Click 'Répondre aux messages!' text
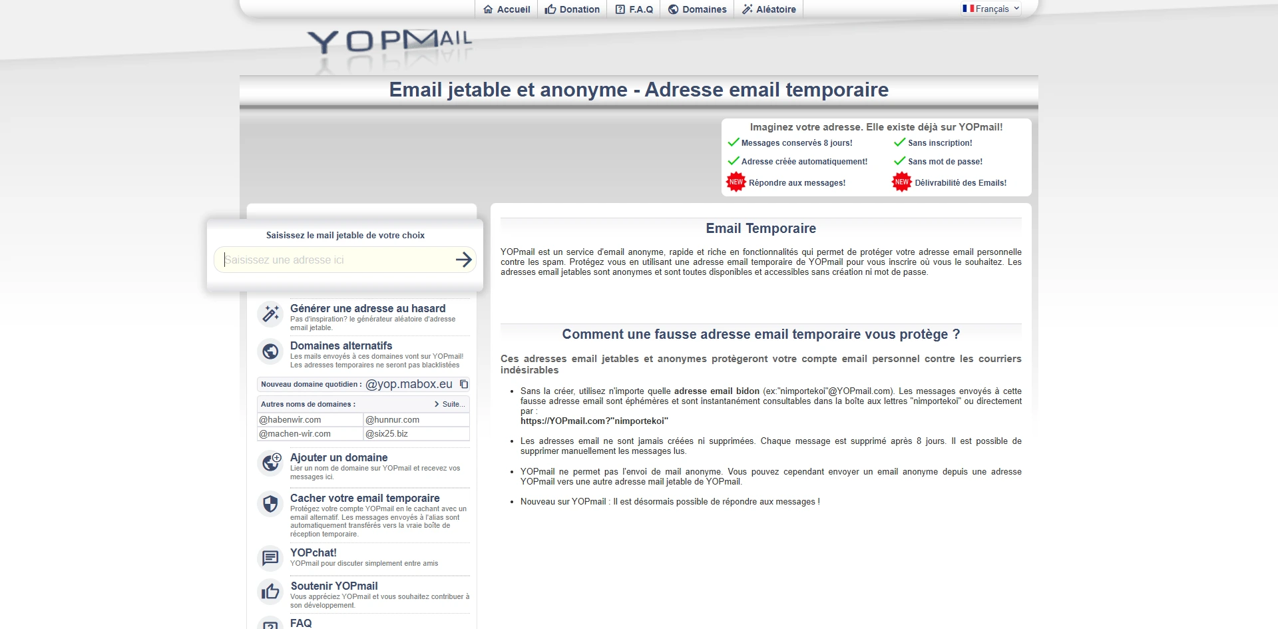Viewport: 1278px width, 629px height. tap(797, 183)
